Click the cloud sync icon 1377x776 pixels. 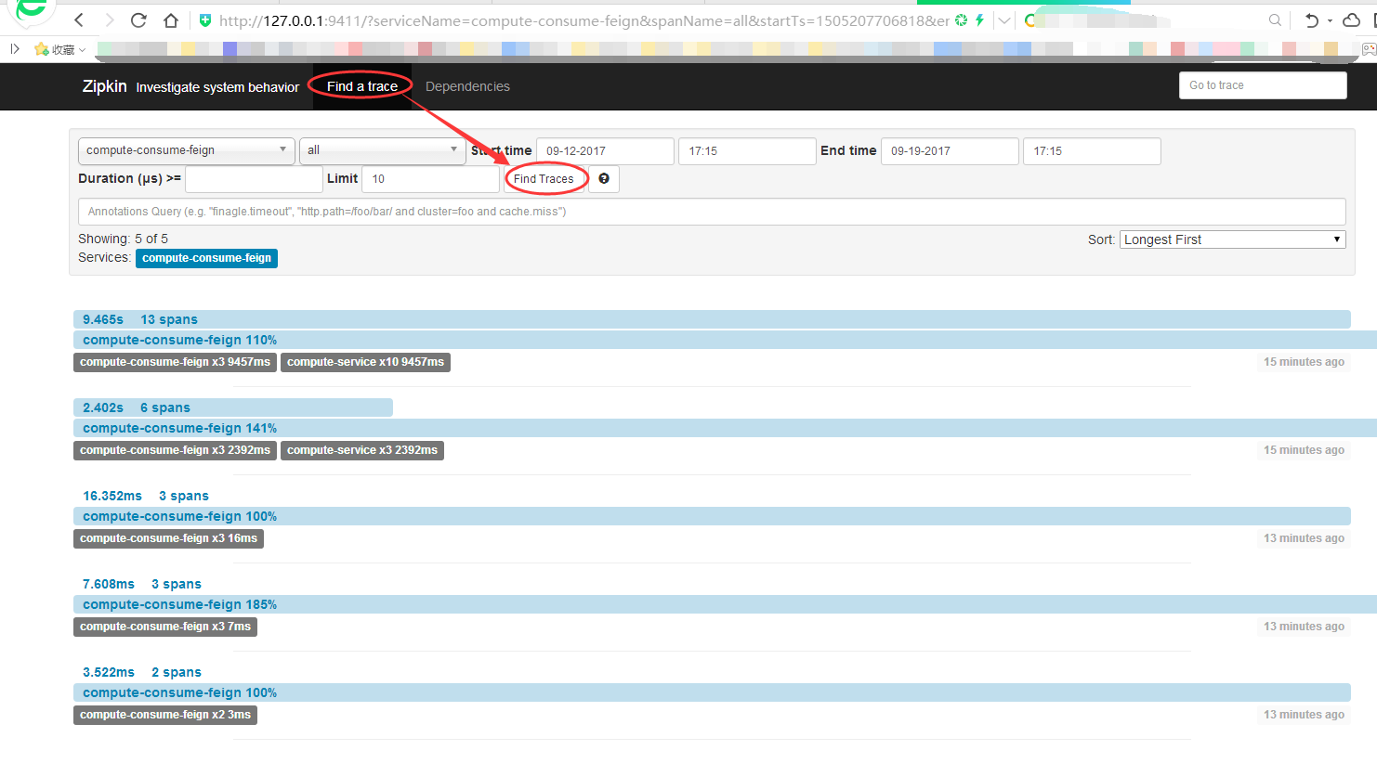pyautogui.click(x=1352, y=20)
